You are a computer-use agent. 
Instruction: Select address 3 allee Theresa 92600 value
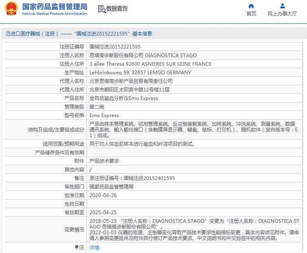[150, 64]
